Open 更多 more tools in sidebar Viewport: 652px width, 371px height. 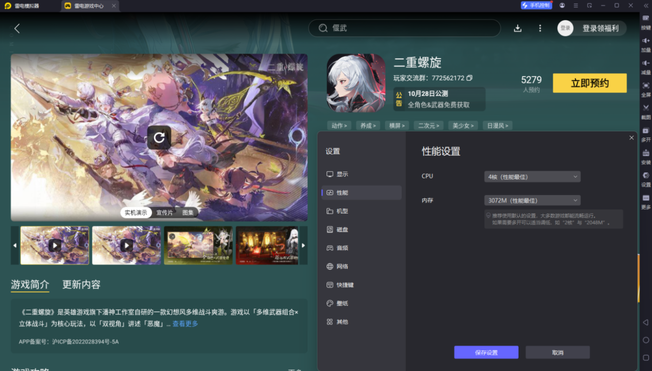646,201
